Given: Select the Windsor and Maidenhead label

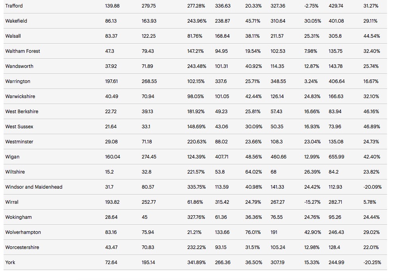Looking at the screenshot, I should (34, 187).
